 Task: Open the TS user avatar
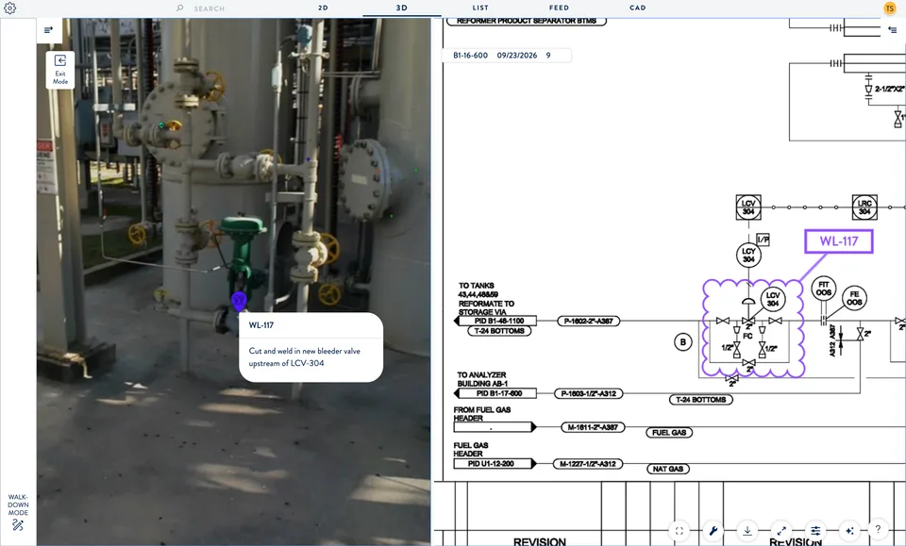click(889, 8)
